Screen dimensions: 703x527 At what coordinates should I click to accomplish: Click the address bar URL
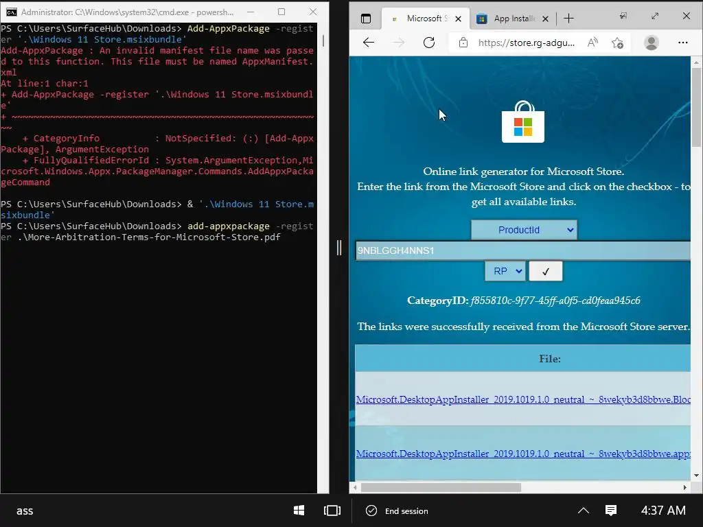coord(527,43)
